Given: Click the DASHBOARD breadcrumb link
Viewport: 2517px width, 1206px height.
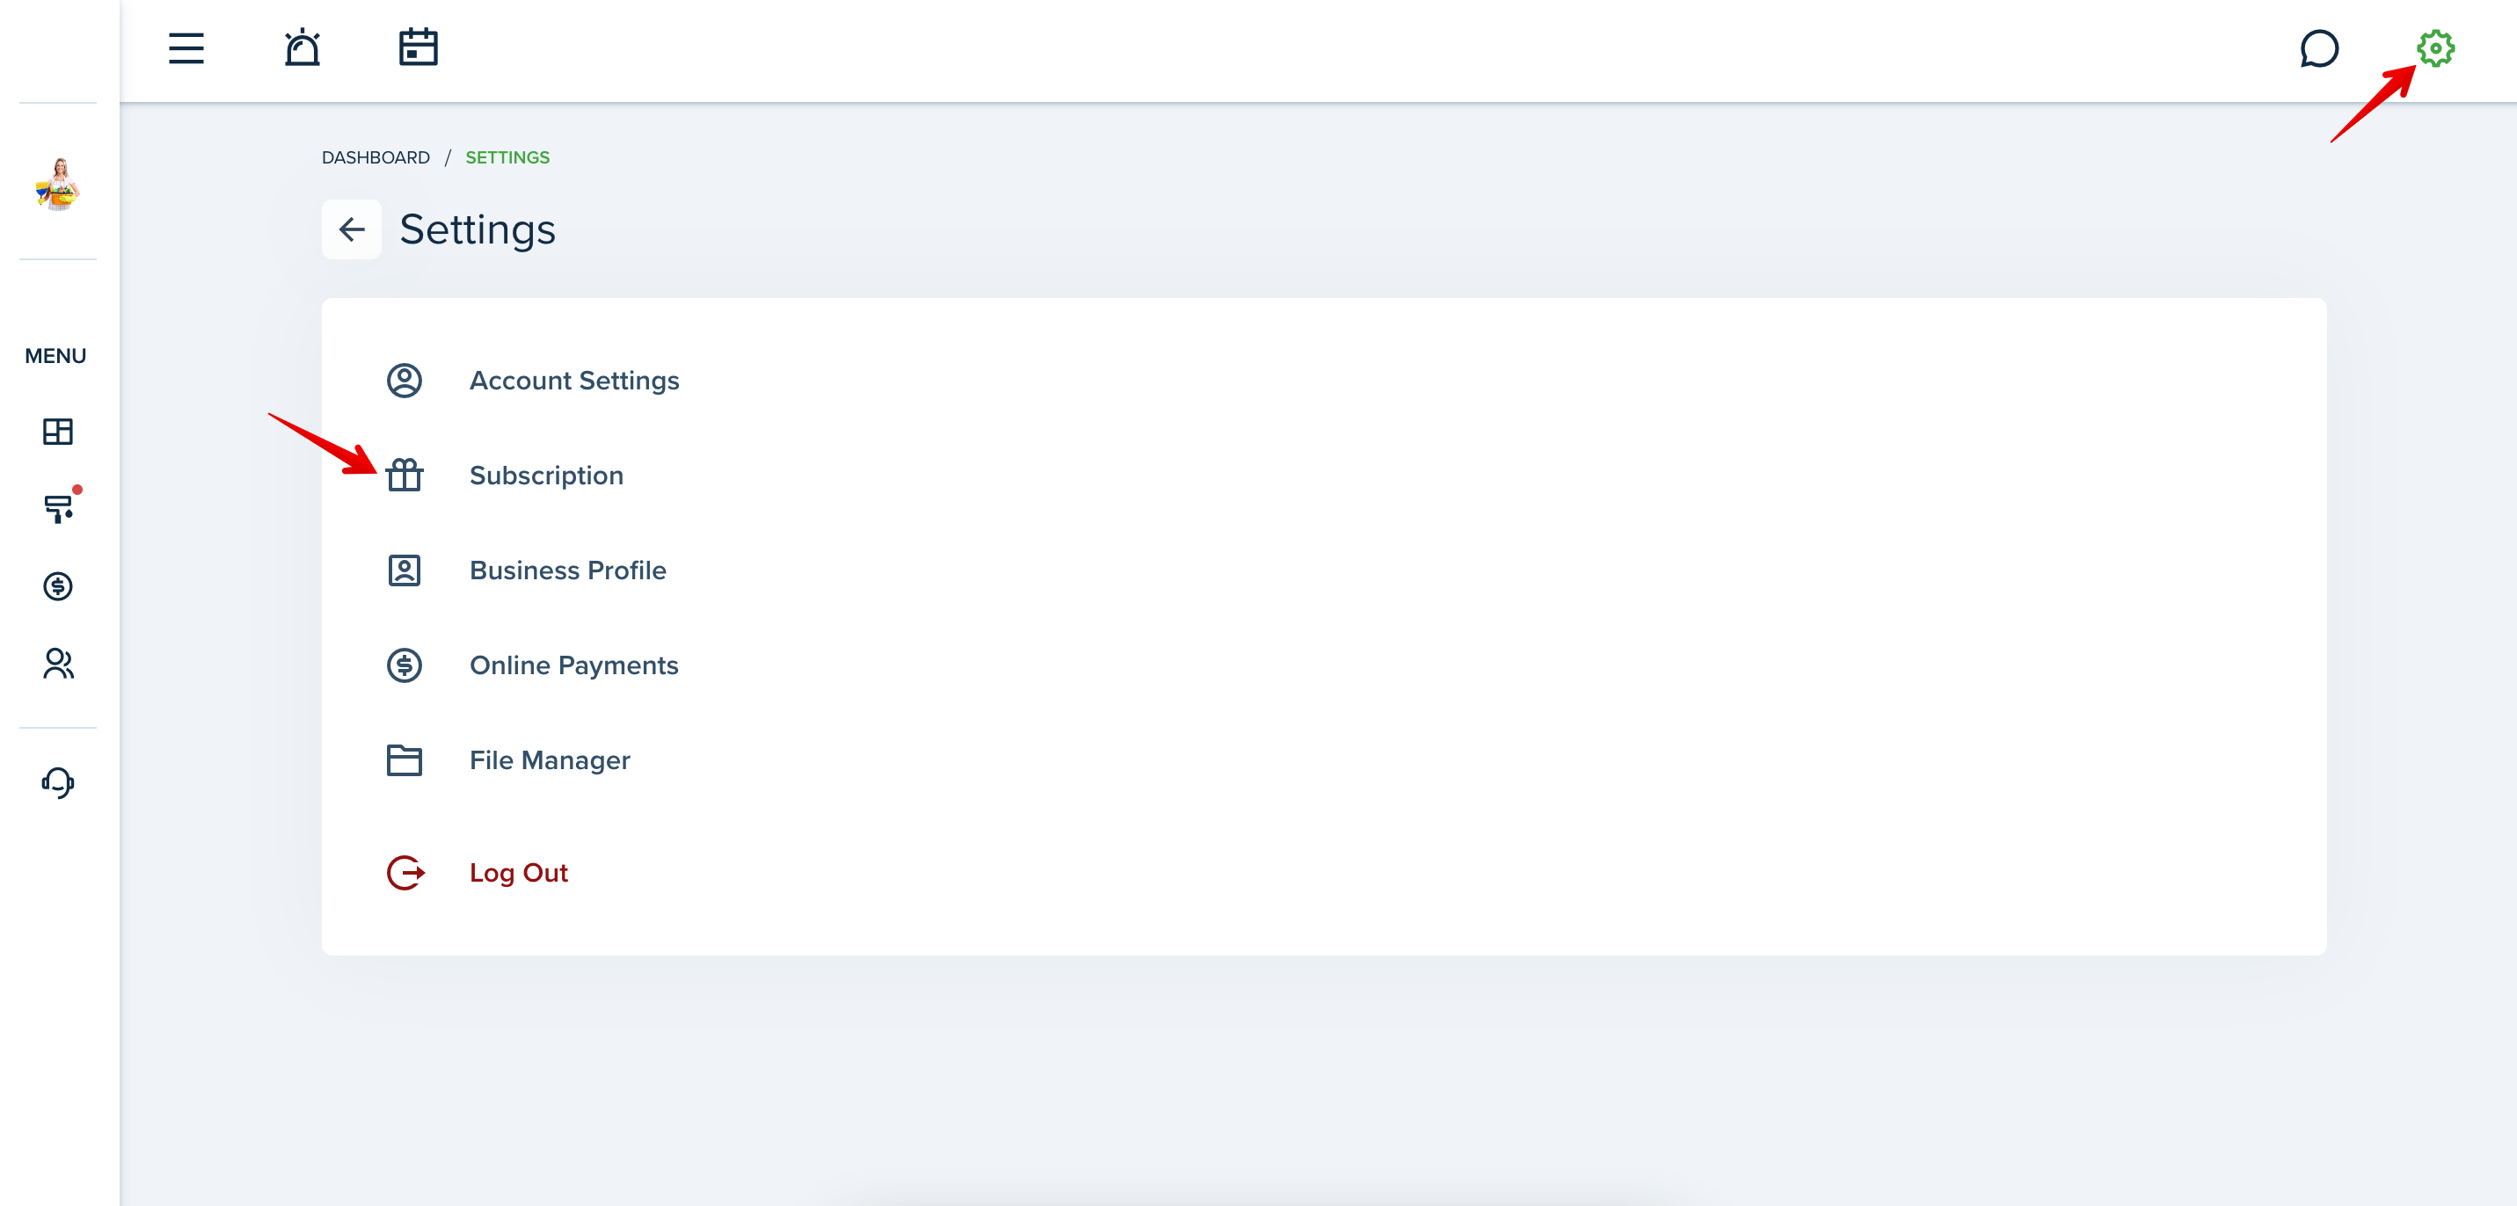Looking at the screenshot, I should tap(376, 157).
